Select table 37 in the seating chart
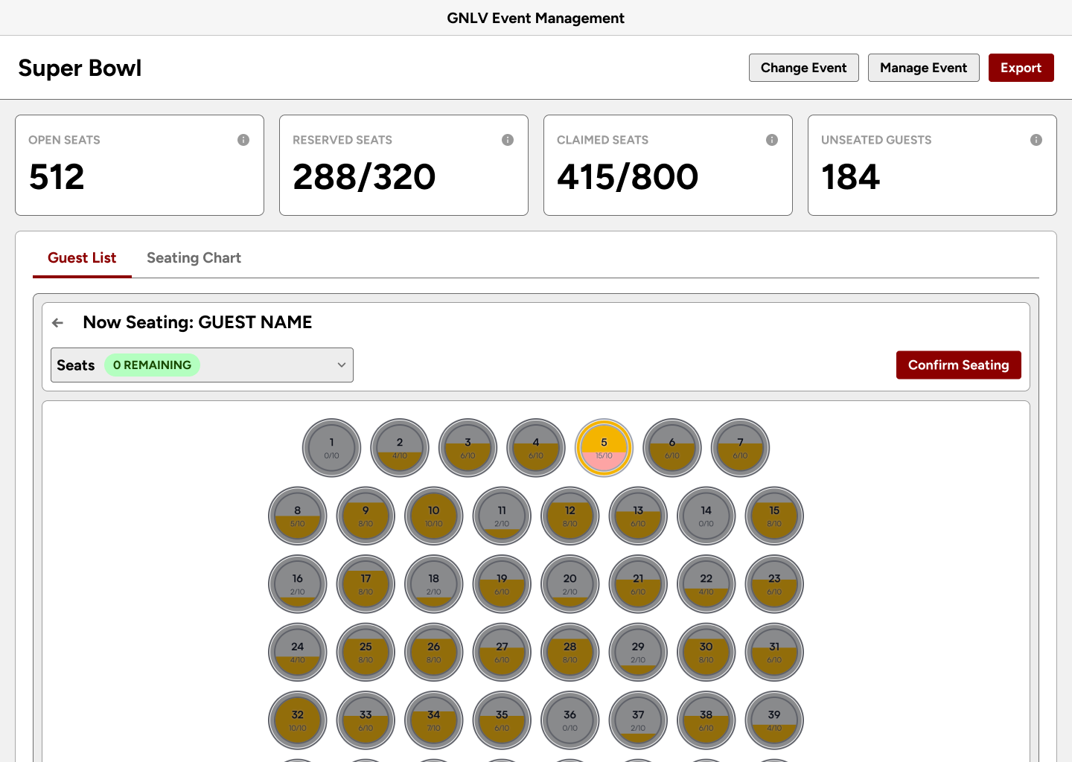1072x762 pixels. pyautogui.click(x=638, y=720)
